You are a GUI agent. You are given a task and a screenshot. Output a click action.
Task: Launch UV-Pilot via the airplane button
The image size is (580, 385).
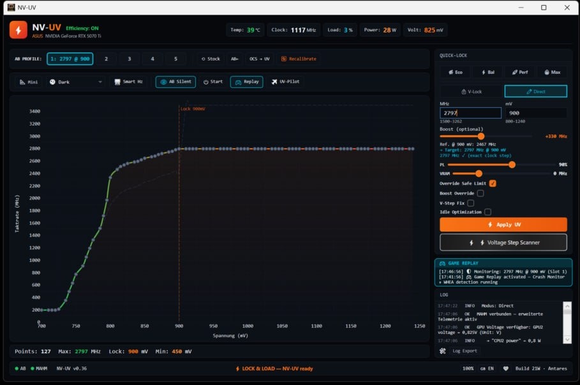[x=286, y=82]
